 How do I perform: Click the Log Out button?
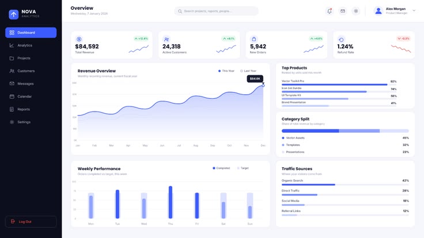click(x=31, y=221)
